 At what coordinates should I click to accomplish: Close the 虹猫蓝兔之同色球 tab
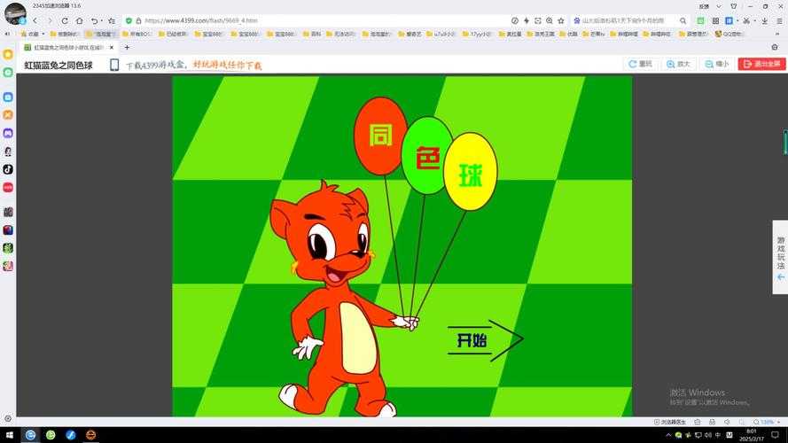click(x=112, y=47)
